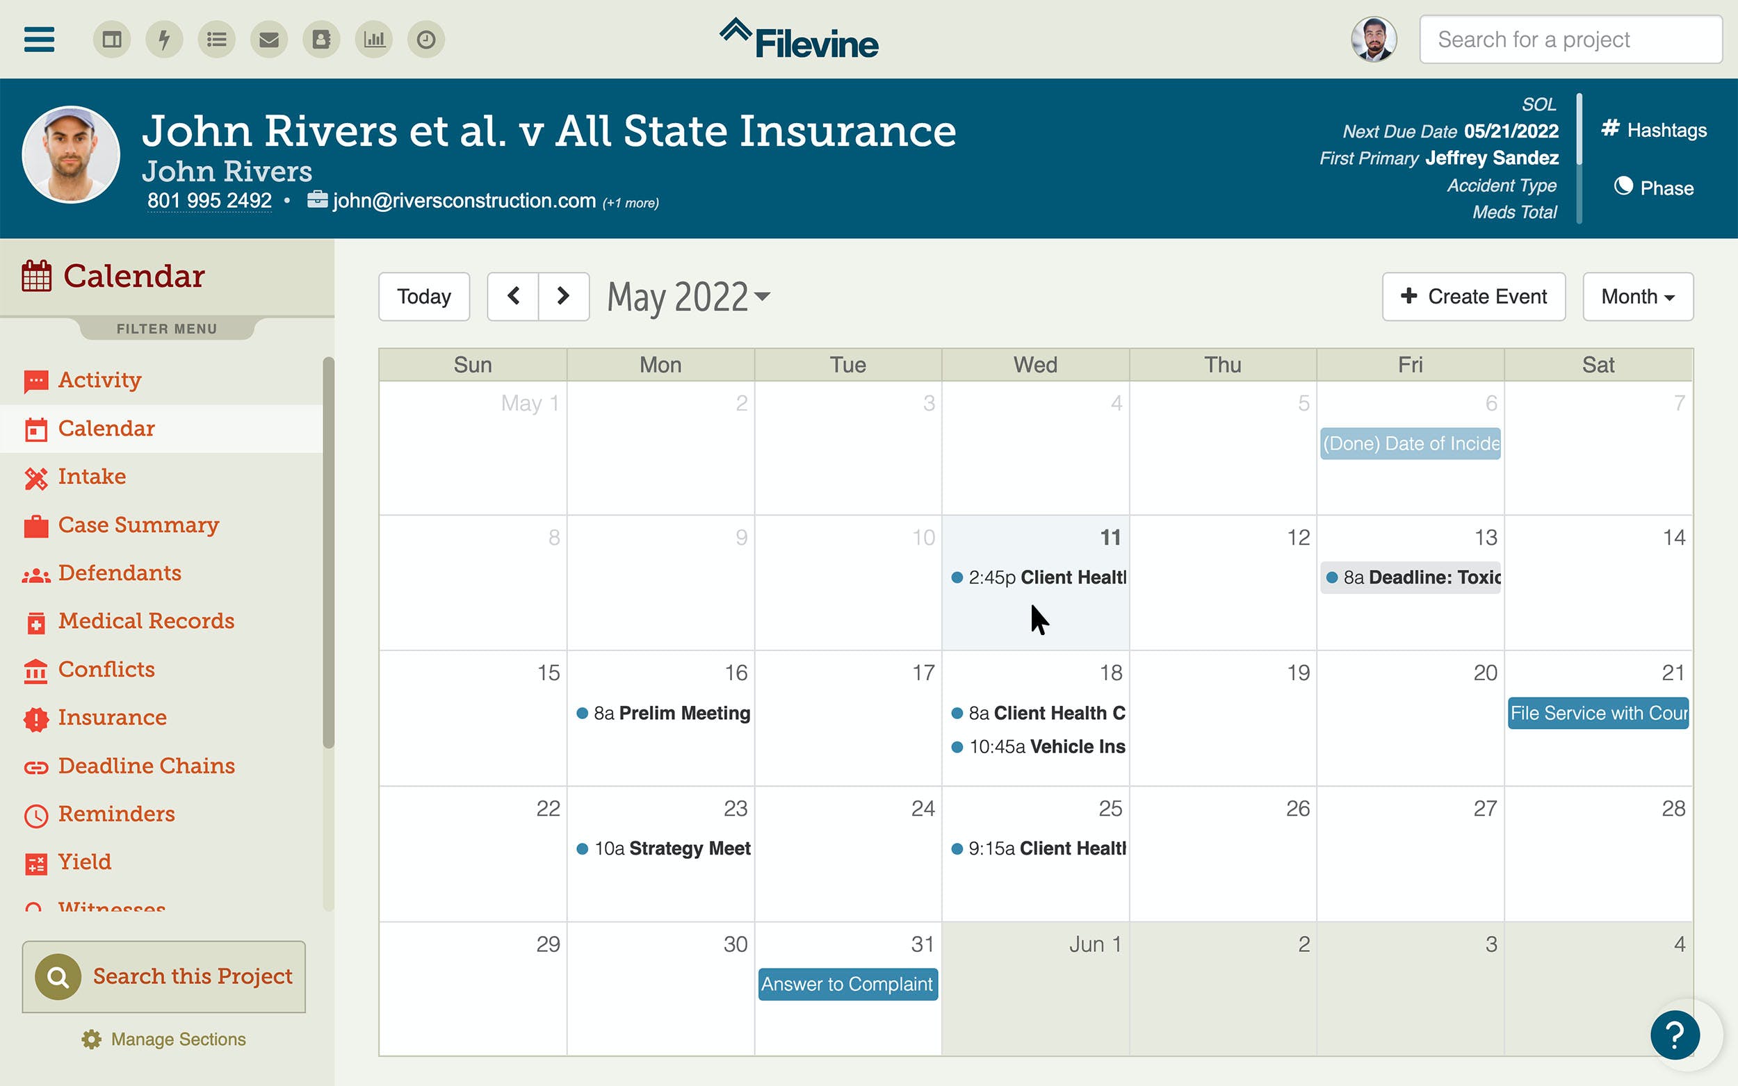Image resolution: width=1738 pixels, height=1086 pixels.
Task: Go to the previous month
Action: pos(513,296)
